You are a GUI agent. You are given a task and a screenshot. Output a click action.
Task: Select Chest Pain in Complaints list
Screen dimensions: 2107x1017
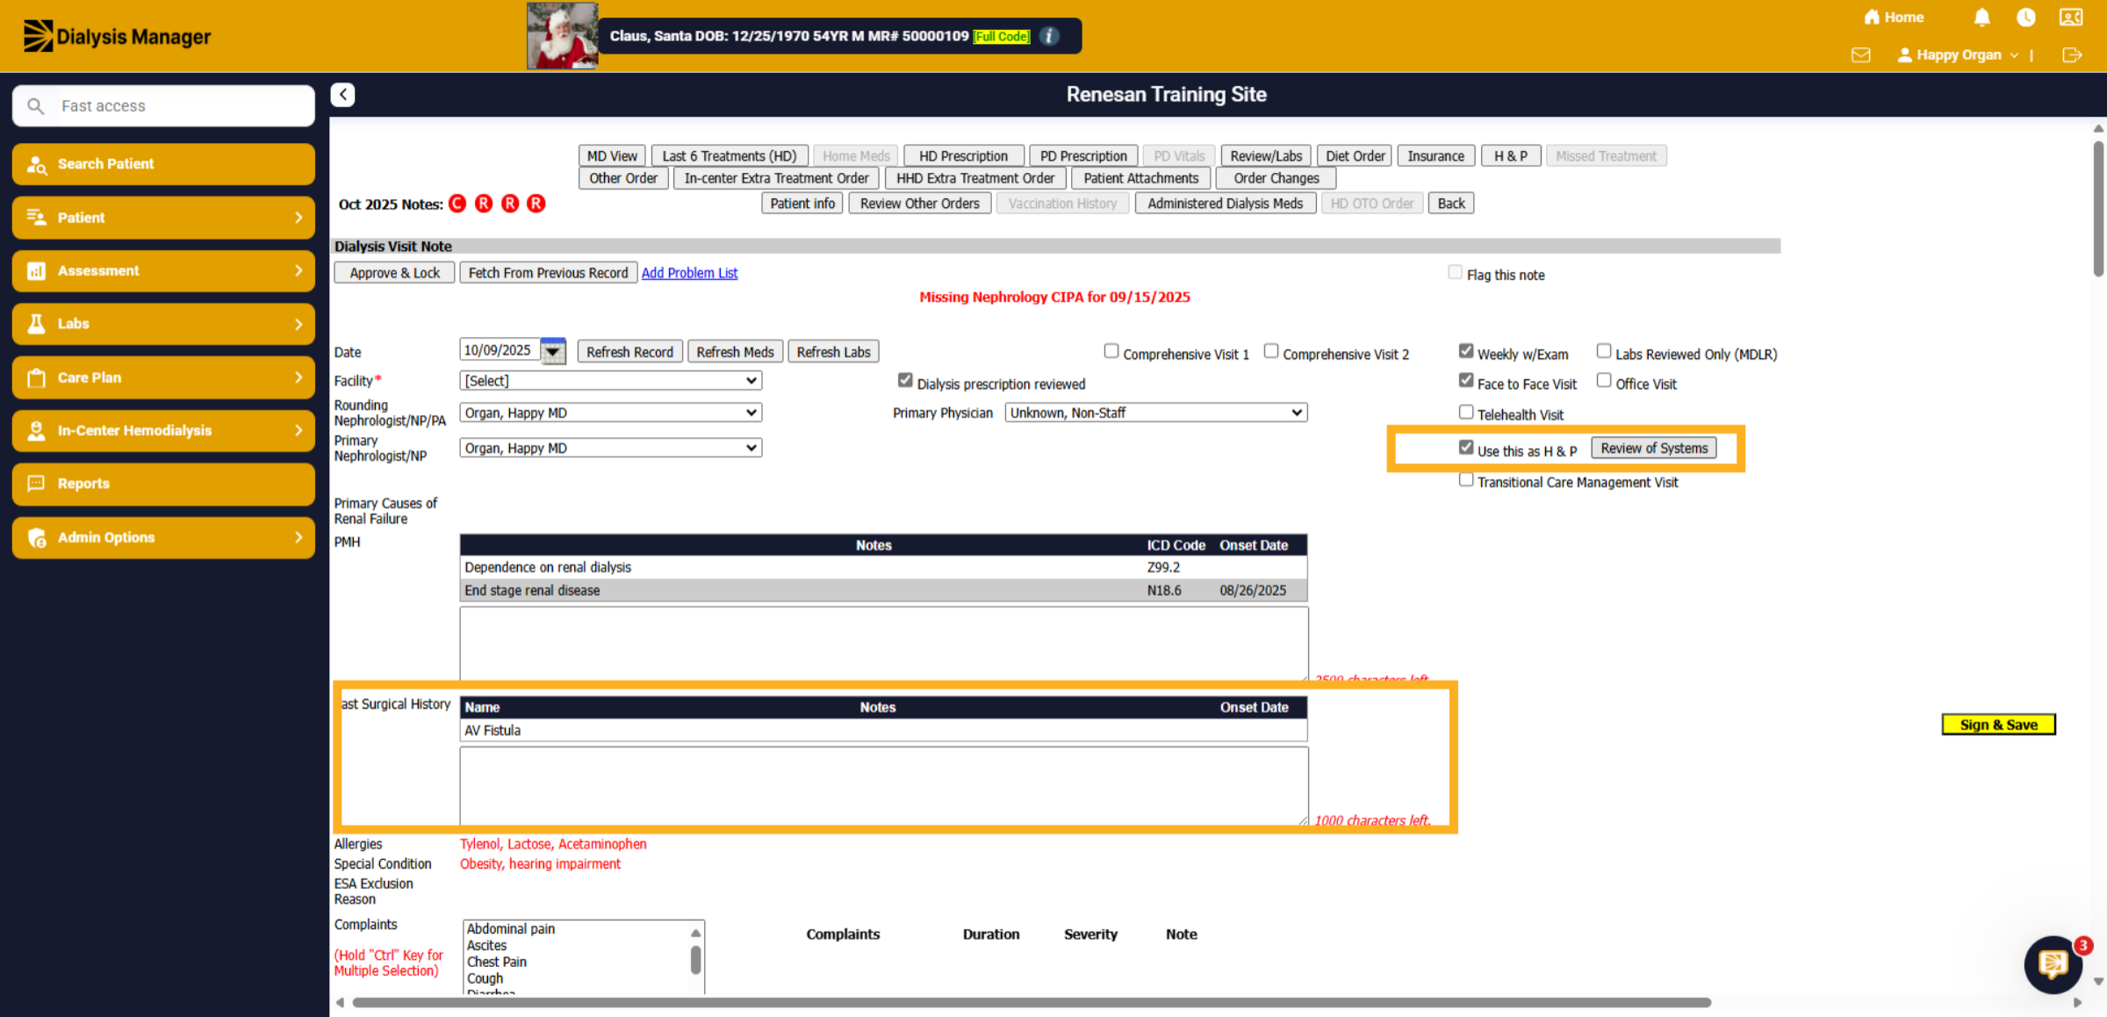496,962
